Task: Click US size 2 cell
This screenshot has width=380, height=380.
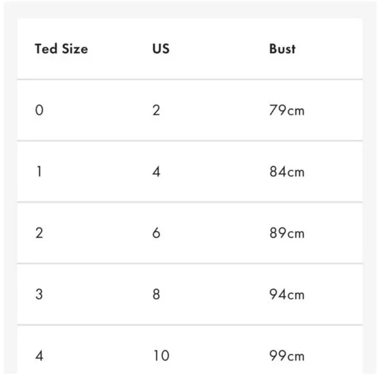Action: pyautogui.click(x=157, y=110)
